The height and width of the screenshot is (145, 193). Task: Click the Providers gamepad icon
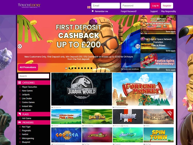tap(20, 123)
